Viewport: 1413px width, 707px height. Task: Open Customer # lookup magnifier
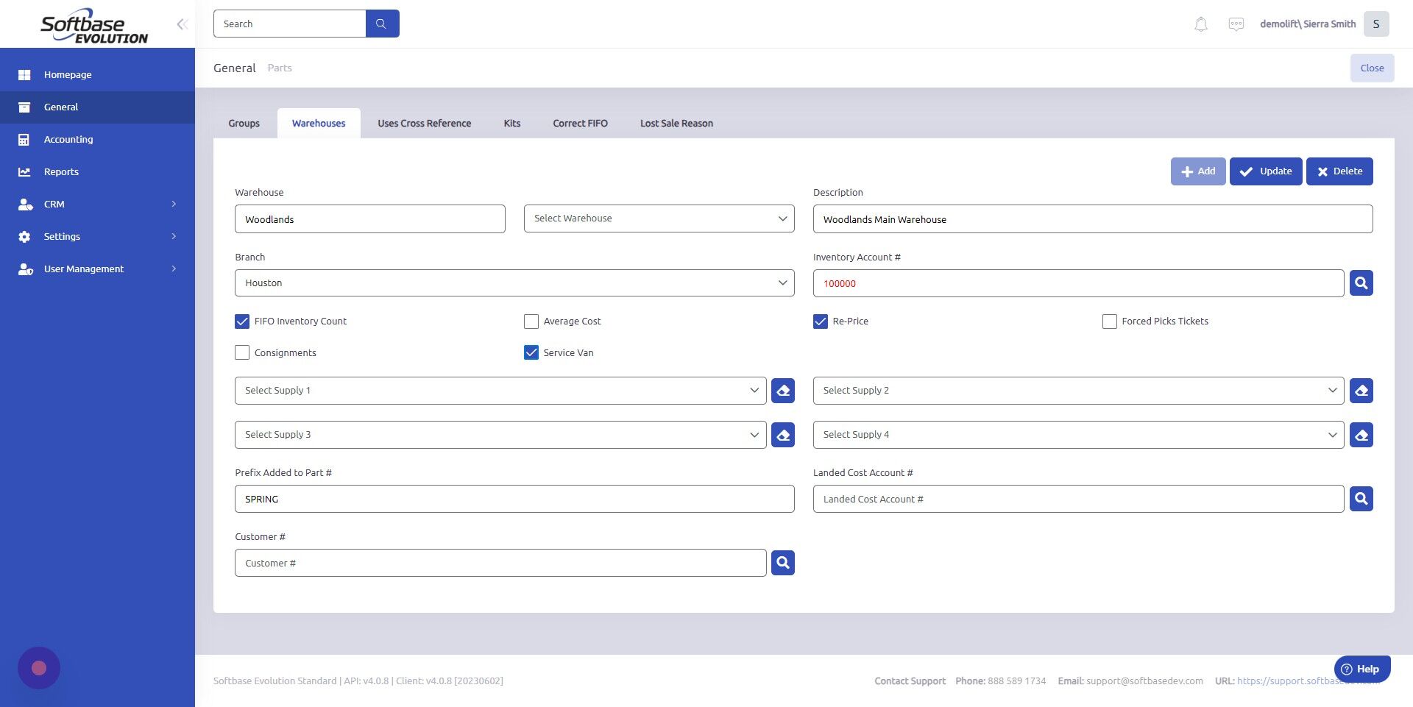782,562
